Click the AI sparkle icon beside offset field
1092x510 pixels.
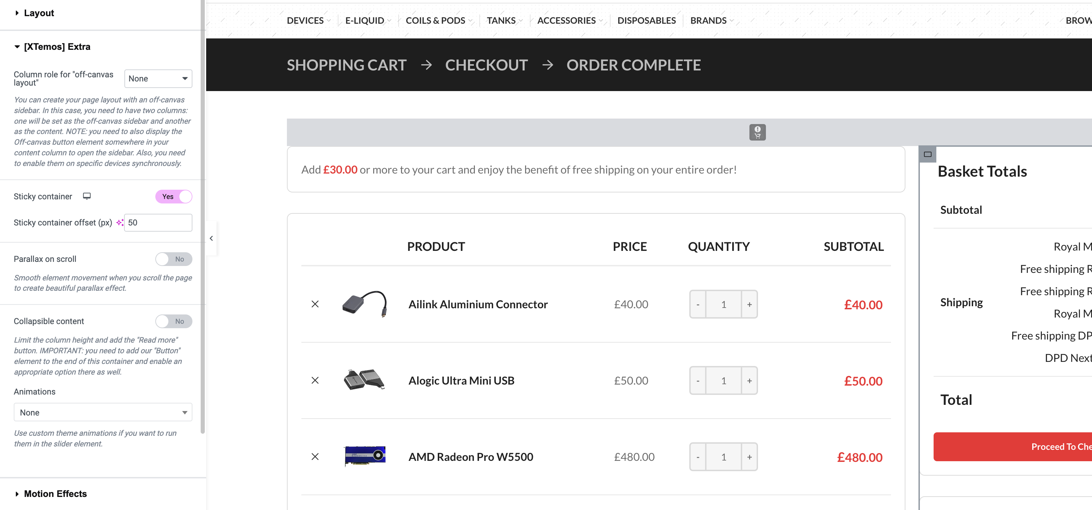pos(120,223)
